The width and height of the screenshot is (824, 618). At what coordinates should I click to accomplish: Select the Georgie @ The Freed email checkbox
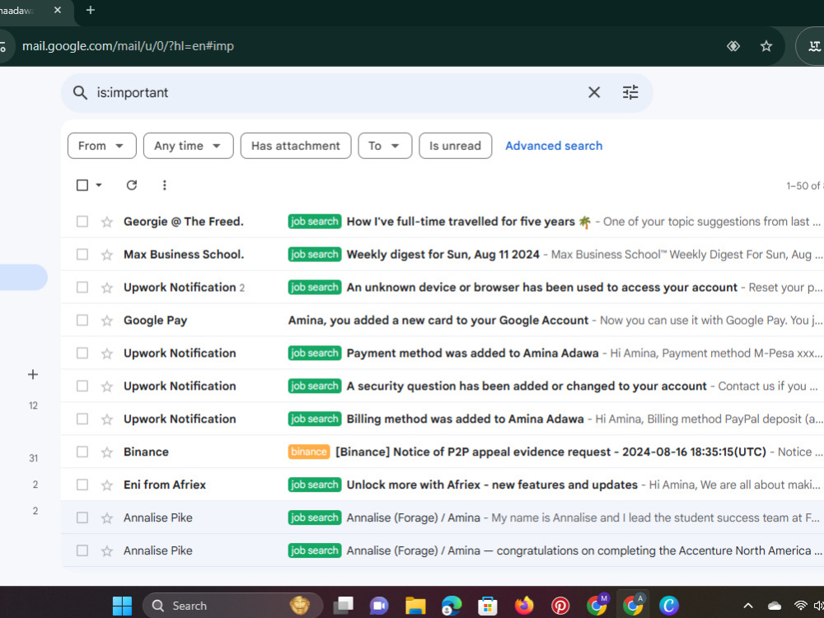point(82,221)
